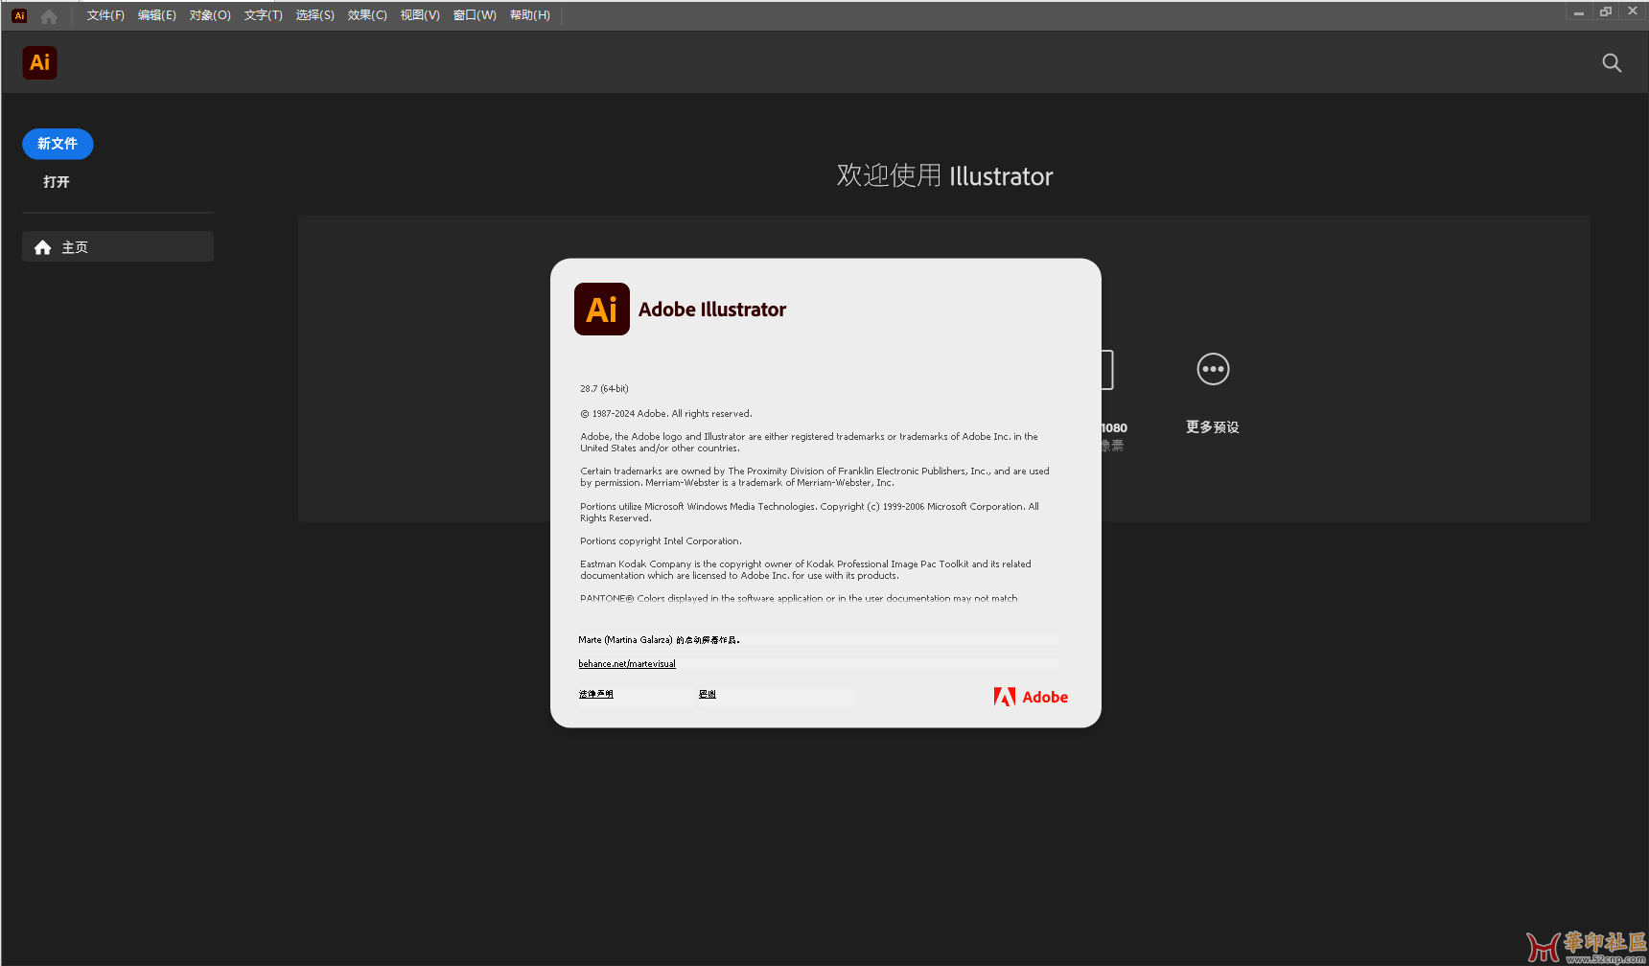Click the 打开 button in the sidebar
1649x966 pixels.
(57, 182)
